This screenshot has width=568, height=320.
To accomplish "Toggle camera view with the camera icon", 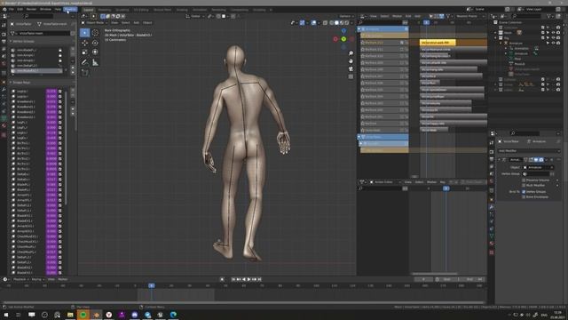I will [x=351, y=69].
